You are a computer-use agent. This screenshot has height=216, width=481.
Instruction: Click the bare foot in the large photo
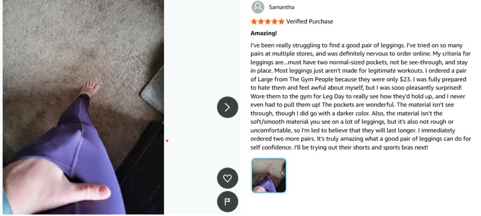tap(89, 89)
